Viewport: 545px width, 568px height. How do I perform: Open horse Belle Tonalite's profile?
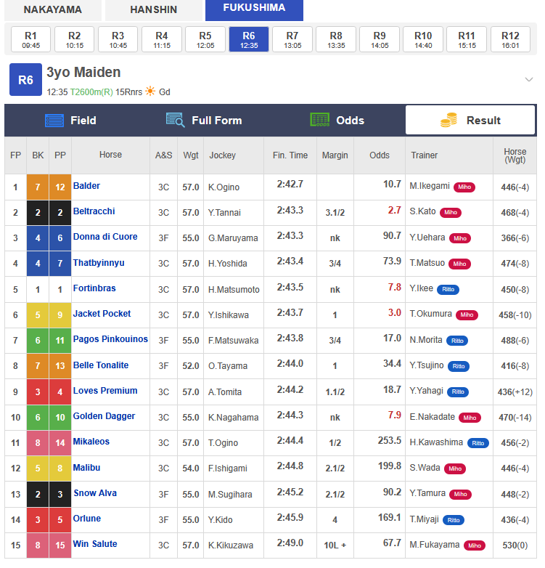click(101, 365)
